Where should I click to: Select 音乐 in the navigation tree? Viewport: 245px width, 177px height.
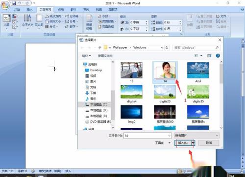coord(91,98)
